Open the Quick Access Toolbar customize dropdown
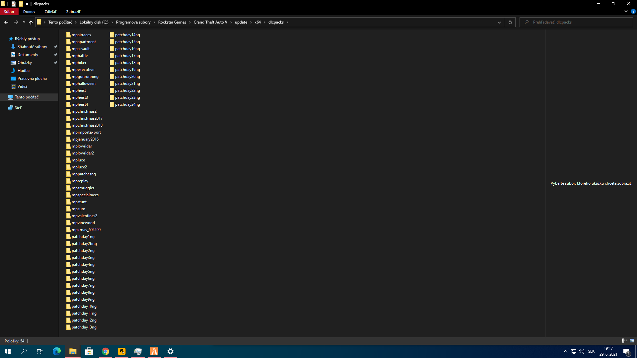This screenshot has height=358, width=637. [27, 4]
